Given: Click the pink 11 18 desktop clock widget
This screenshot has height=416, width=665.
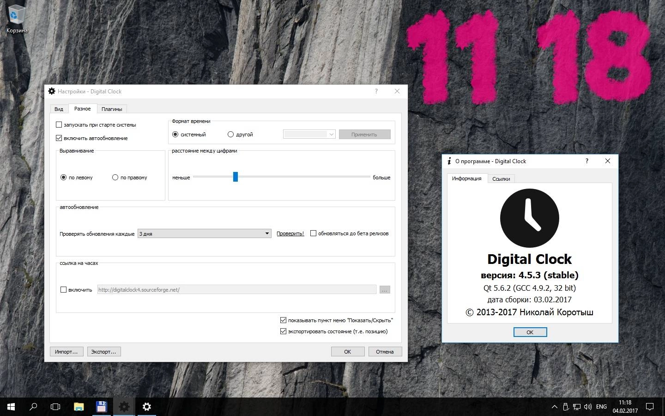Looking at the screenshot, I should [529, 58].
